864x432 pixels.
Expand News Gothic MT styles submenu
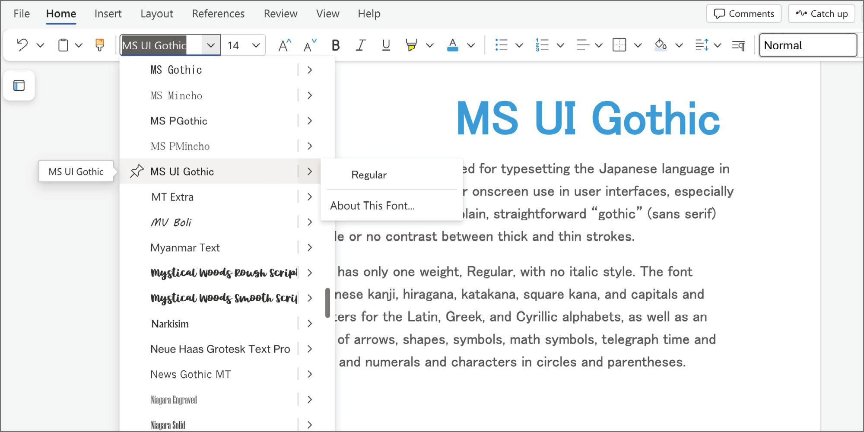[x=310, y=374]
